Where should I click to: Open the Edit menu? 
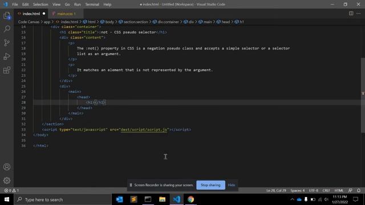(x=25, y=5)
